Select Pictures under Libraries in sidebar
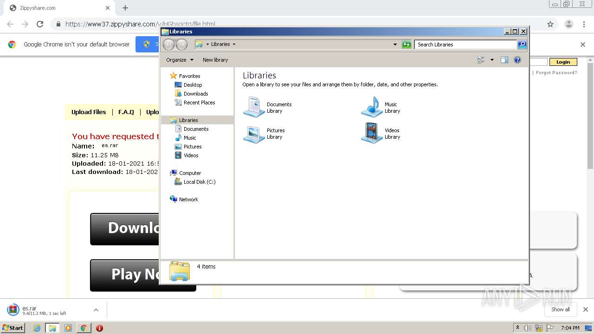The image size is (594, 334). [193, 147]
